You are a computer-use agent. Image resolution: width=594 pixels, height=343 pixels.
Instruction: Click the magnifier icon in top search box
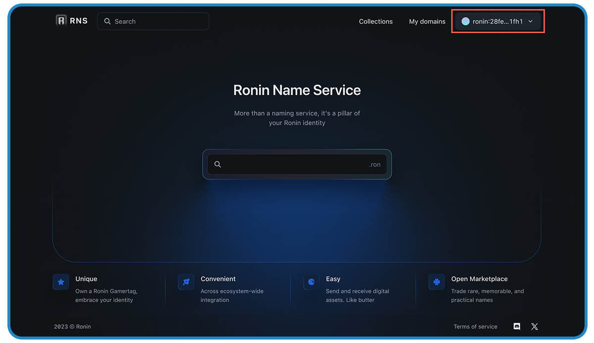tap(107, 21)
